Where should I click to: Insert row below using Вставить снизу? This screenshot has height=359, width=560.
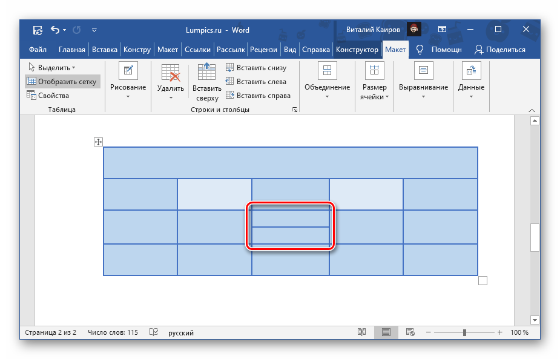coord(256,68)
